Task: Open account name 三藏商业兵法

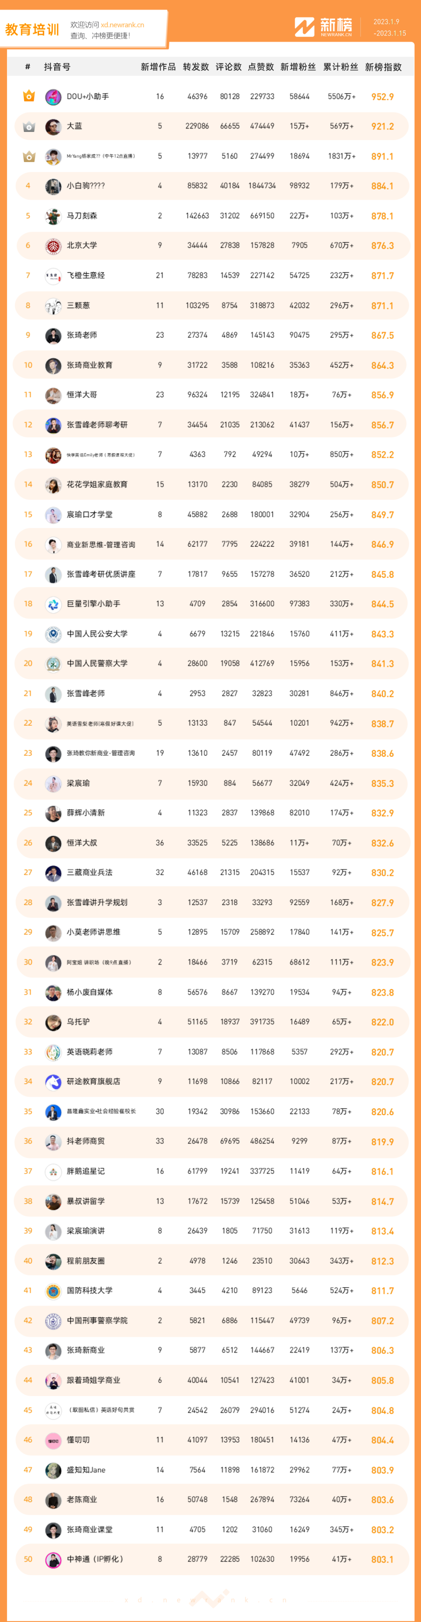Action: coord(89,873)
